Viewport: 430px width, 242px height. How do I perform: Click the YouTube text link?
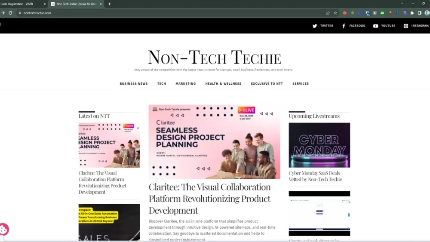point(388,26)
